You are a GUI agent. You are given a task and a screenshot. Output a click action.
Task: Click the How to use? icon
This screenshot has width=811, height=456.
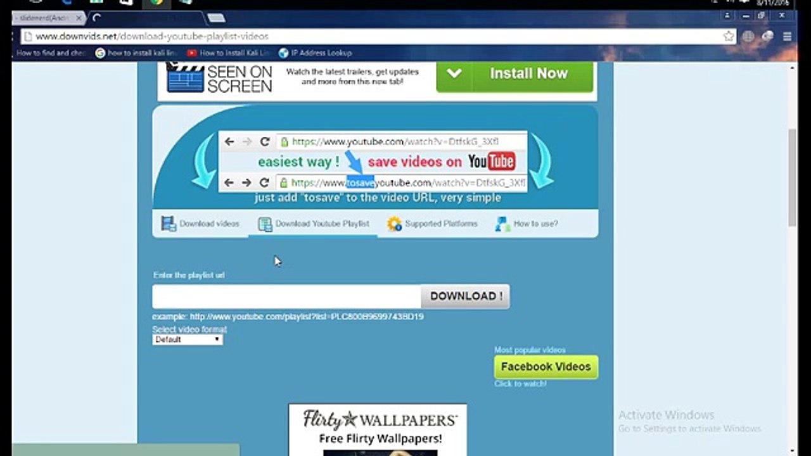(x=503, y=224)
